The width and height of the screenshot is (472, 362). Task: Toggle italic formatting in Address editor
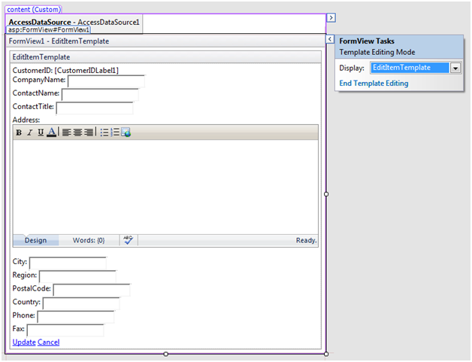(29, 132)
